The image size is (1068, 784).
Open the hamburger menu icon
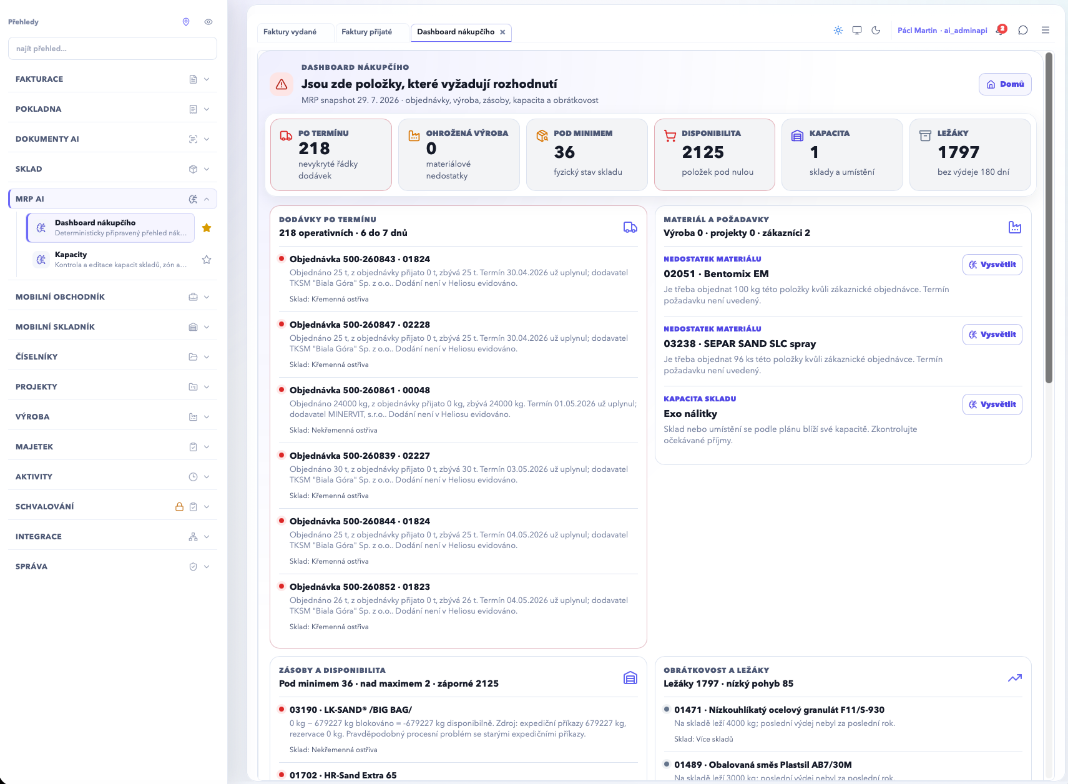point(1046,30)
